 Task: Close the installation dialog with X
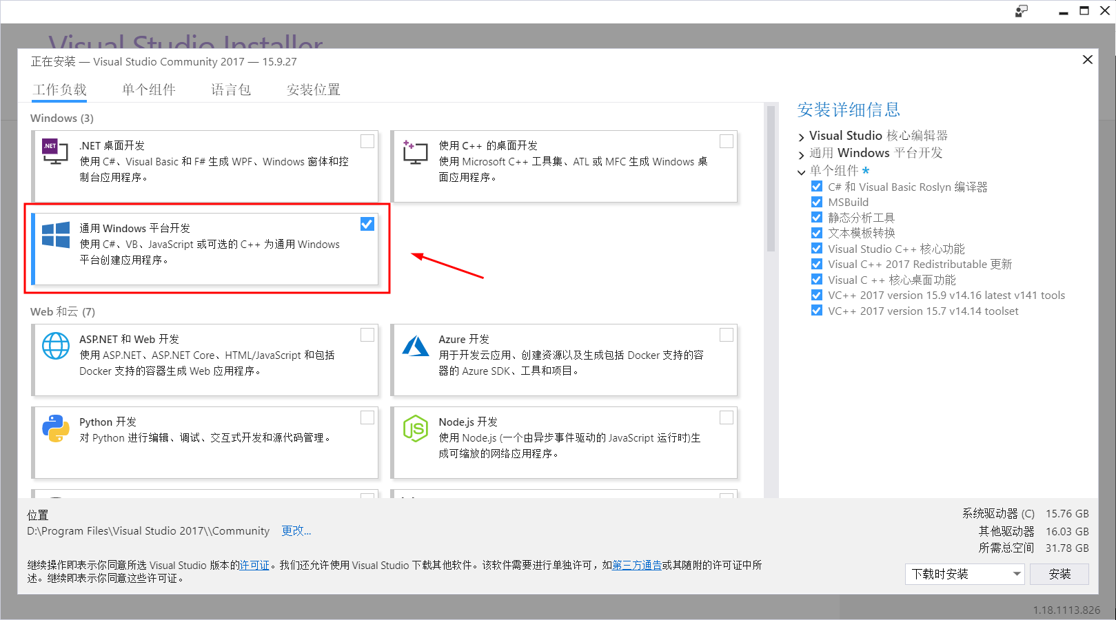tap(1088, 60)
